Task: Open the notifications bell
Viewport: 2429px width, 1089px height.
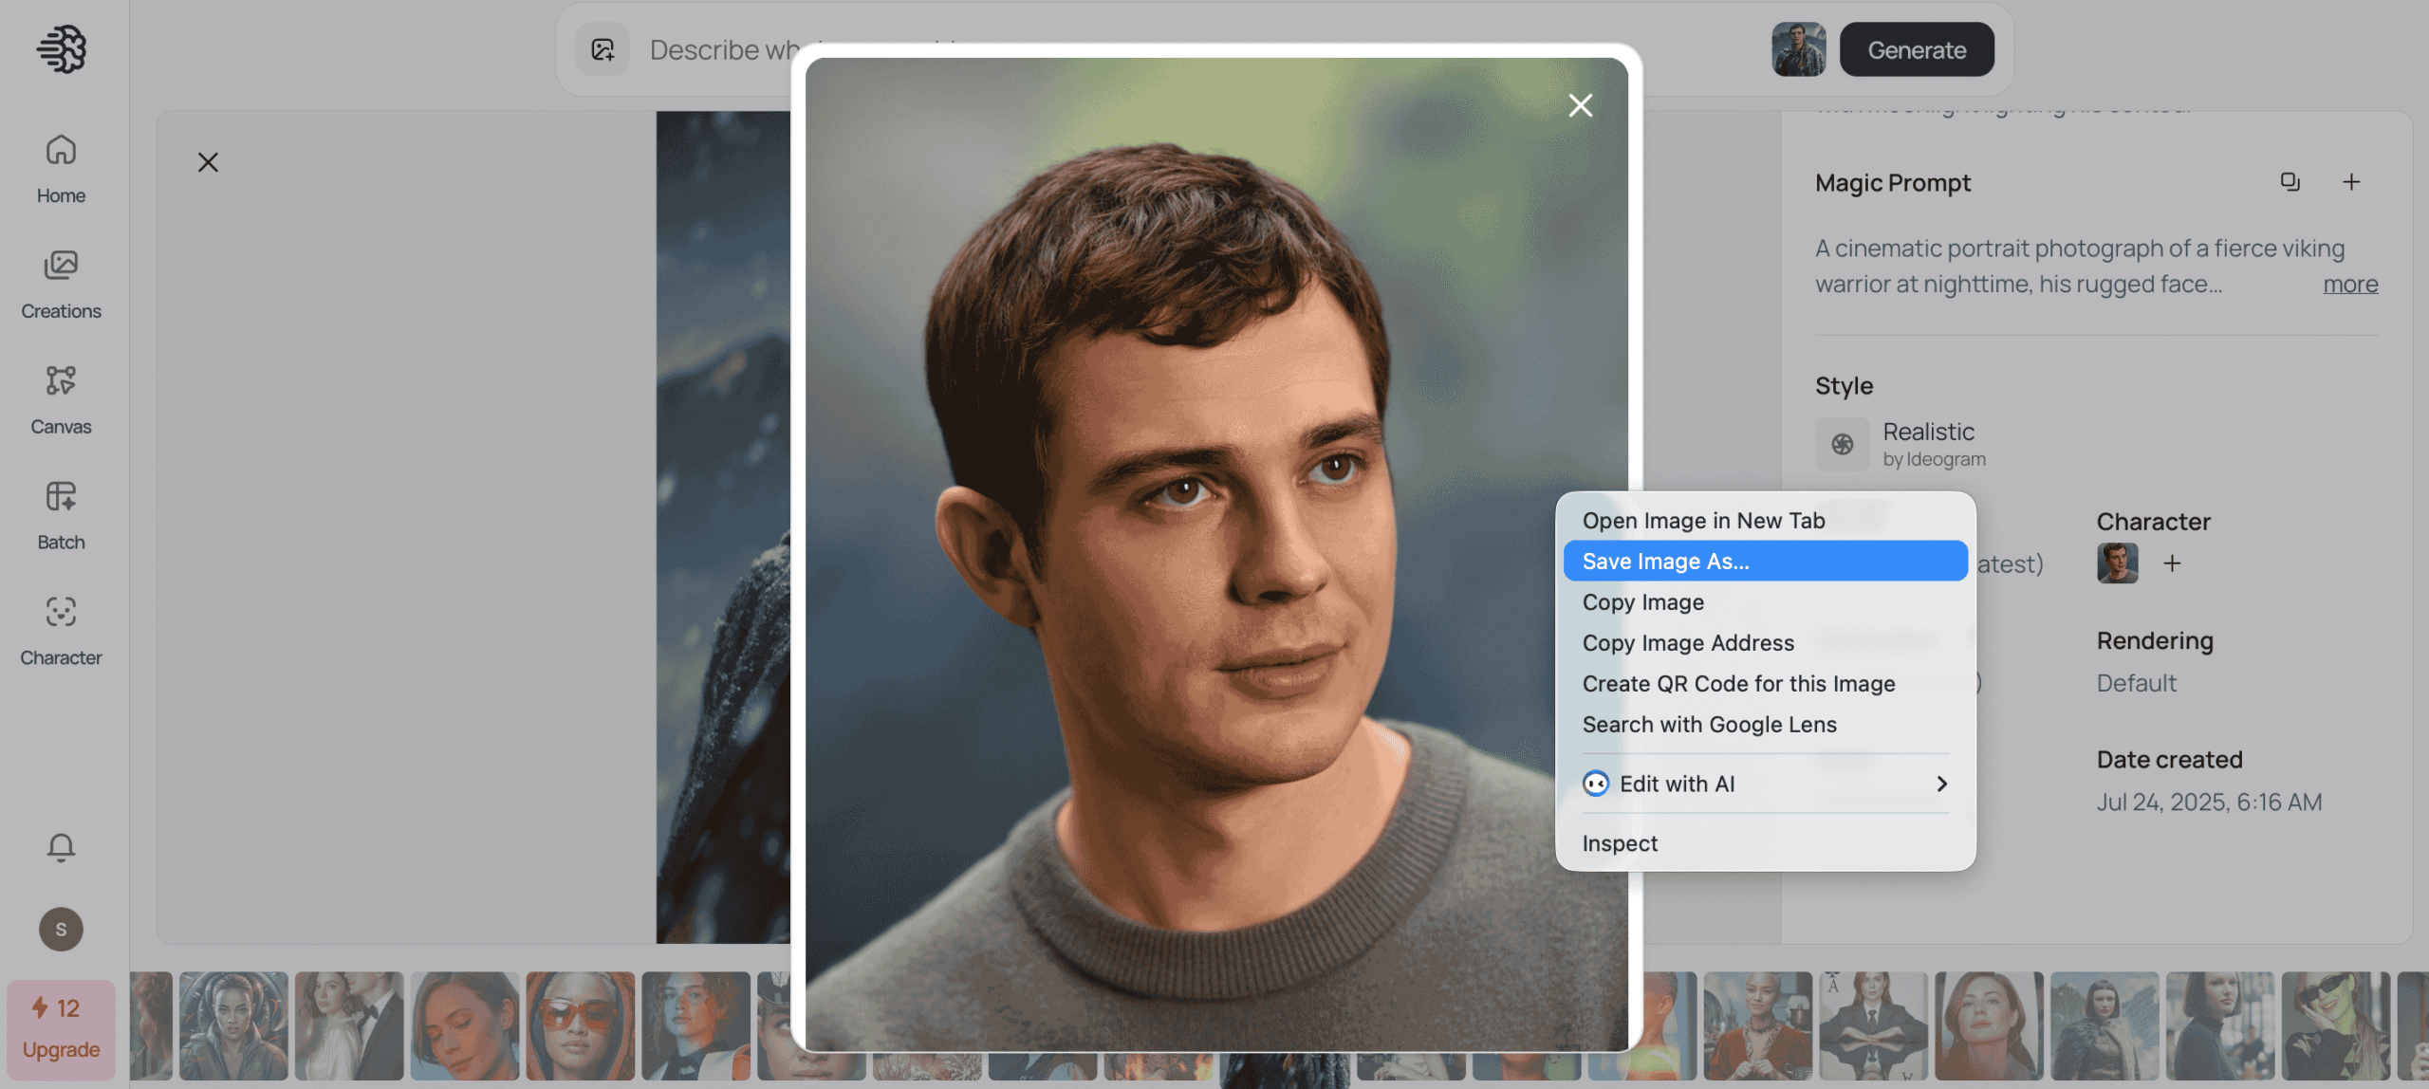Action: [61, 846]
